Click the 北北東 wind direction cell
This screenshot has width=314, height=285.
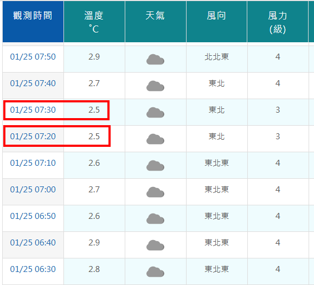[217, 57]
